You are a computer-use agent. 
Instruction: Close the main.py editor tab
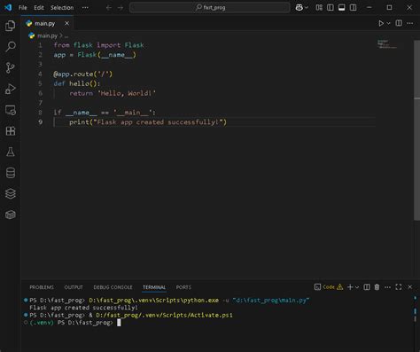(67, 23)
